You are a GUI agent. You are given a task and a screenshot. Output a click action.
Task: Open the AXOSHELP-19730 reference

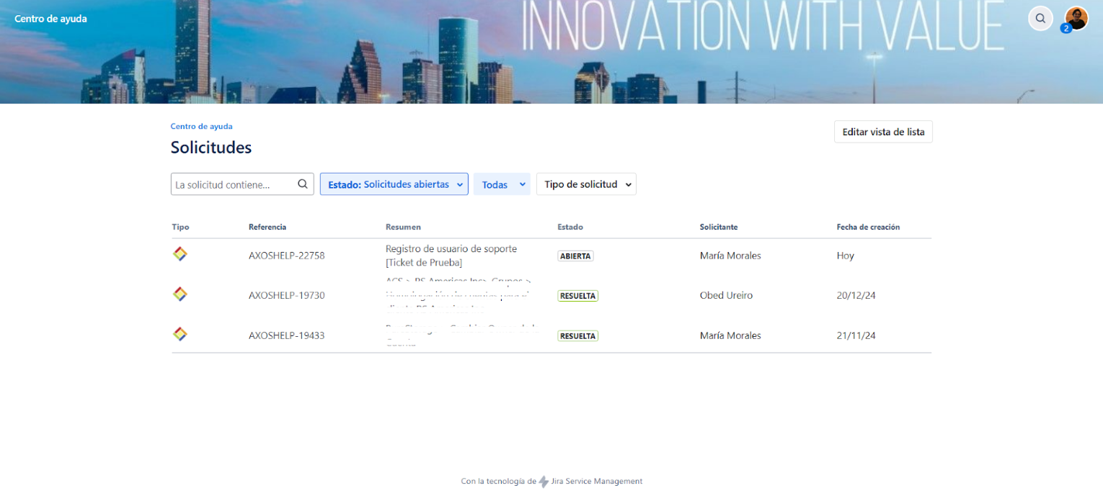286,295
